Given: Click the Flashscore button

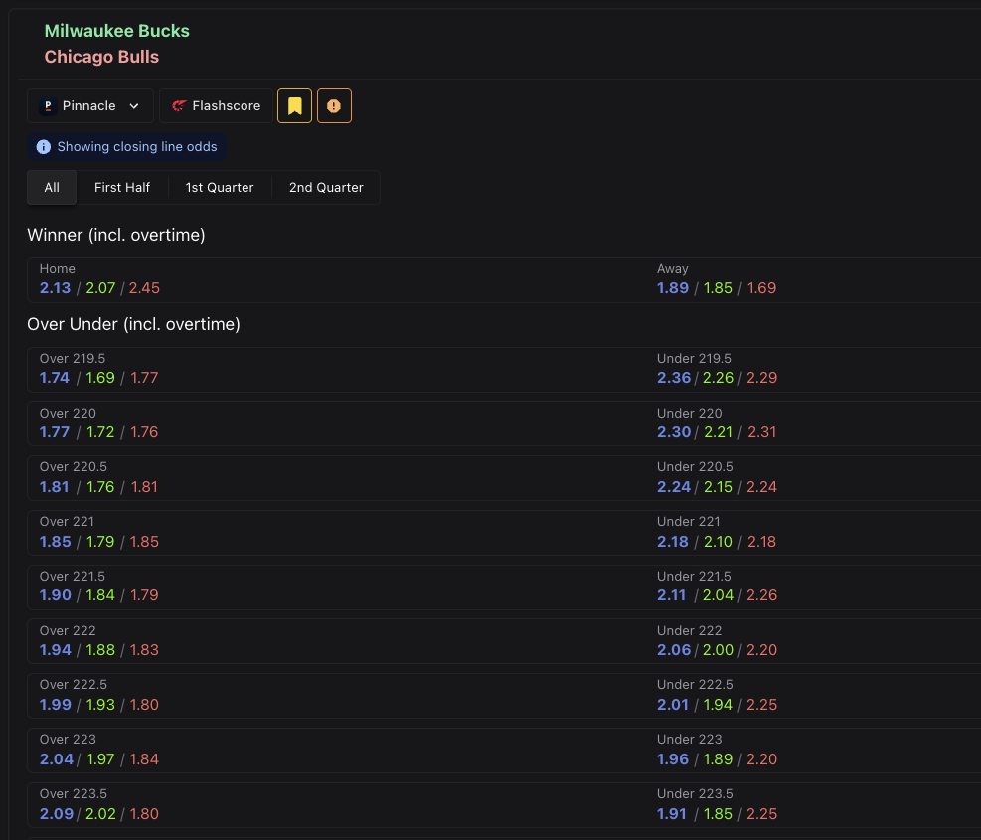Looking at the screenshot, I should pos(216,106).
